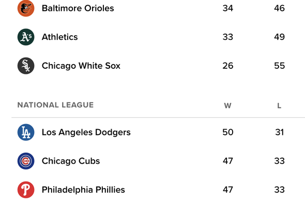Viewport: 305px width, 202px height.
Task: Select the White Sox losses value 55
Action: [280, 66]
